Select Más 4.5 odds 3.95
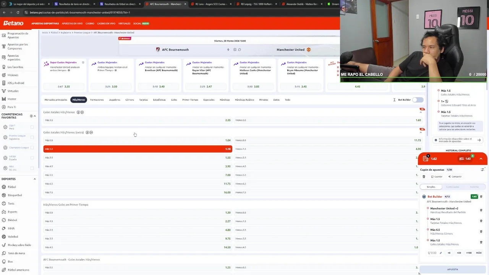The height and width of the screenshot is (275, 489). click(x=138, y=166)
